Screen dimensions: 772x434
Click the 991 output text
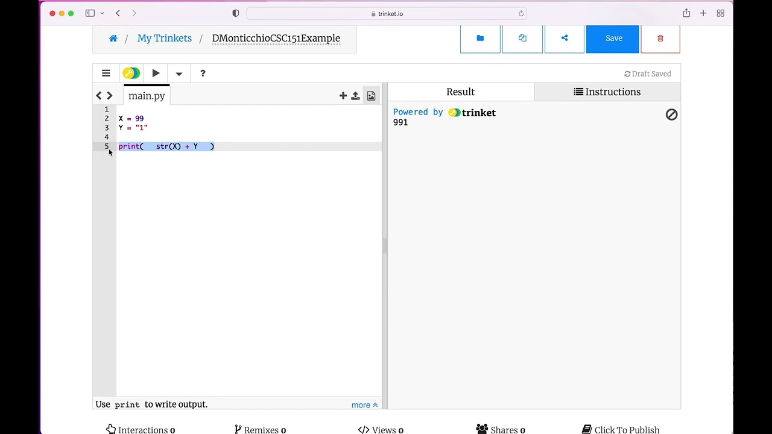point(400,122)
